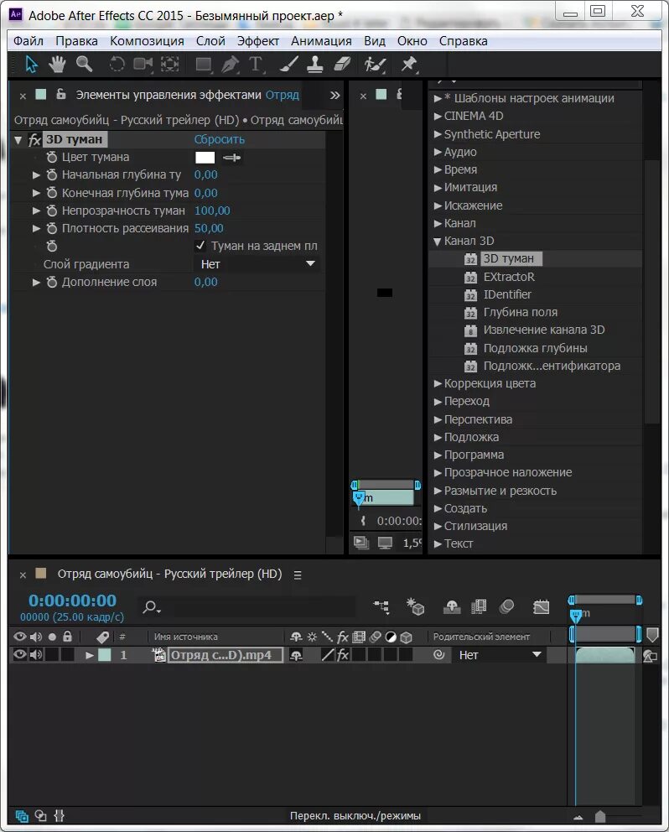Click the Frame Blending timeline icon
This screenshot has height=832, width=669.
[x=479, y=606]
